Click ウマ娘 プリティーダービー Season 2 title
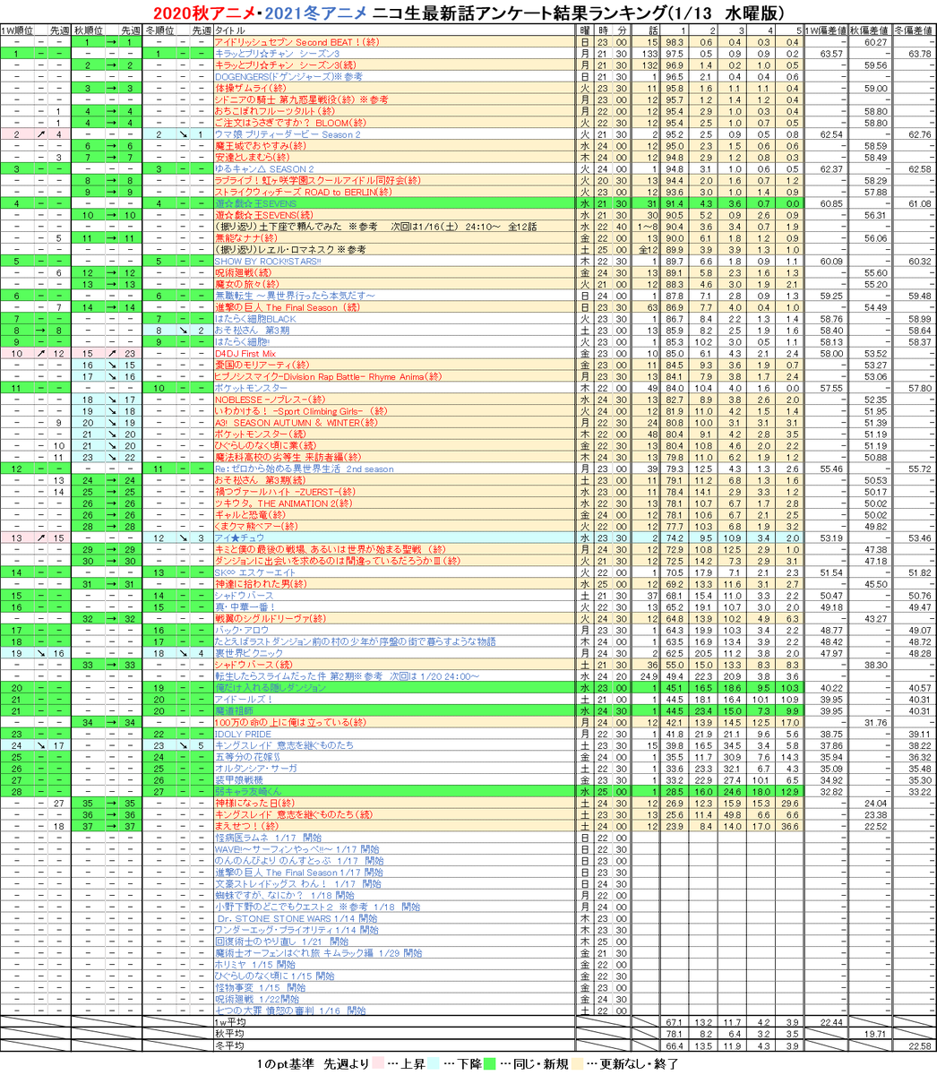The image size is (937, 1075). click(288, 134)
